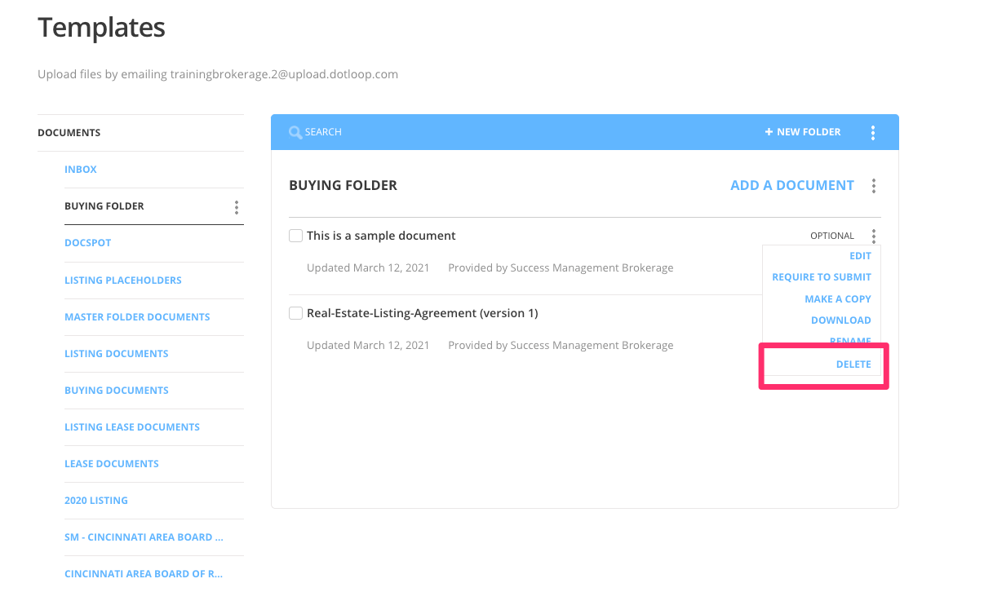Select DELETE from the document menu
Viewport: 984px width, 592px height.
point(853,364)
